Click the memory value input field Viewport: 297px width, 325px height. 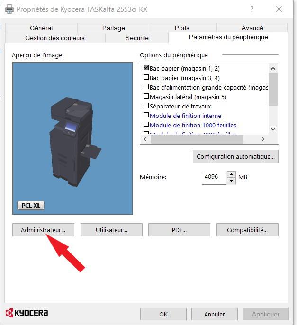pos(214,177)
